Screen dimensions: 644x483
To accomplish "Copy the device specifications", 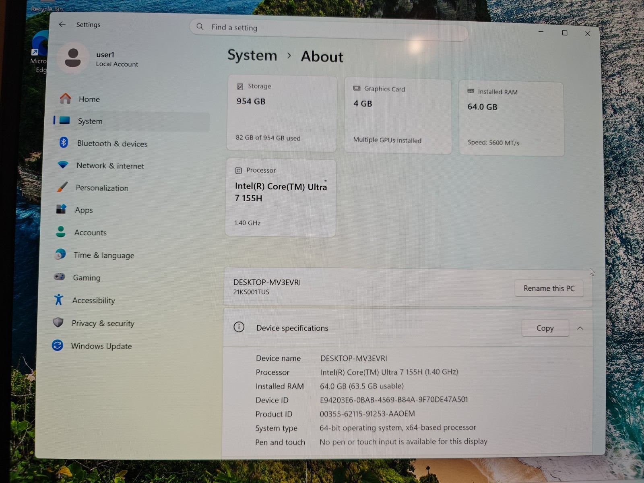I will pos(545,328).
